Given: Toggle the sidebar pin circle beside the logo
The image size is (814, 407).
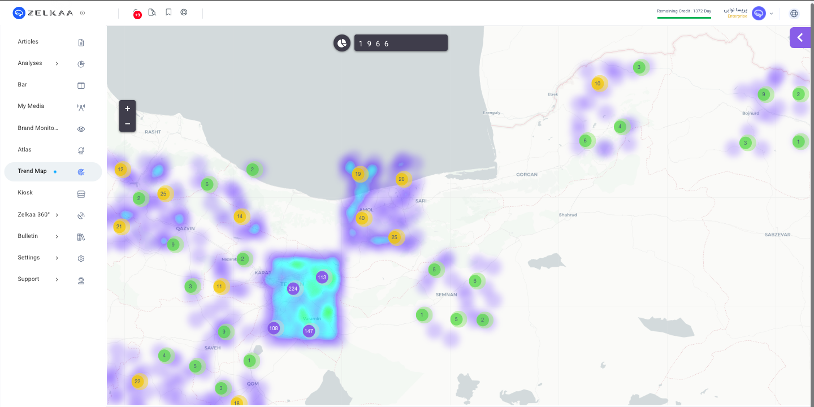Looking at the screenshot, I should click(83, 12).
